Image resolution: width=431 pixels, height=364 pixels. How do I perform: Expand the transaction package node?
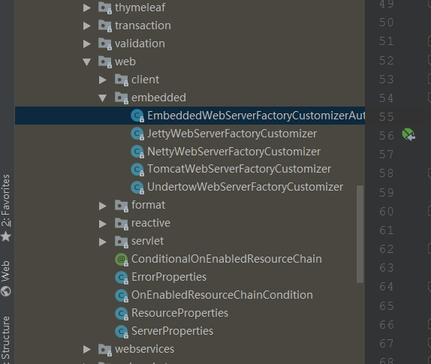pyautogui.click(x=87, y=26)
